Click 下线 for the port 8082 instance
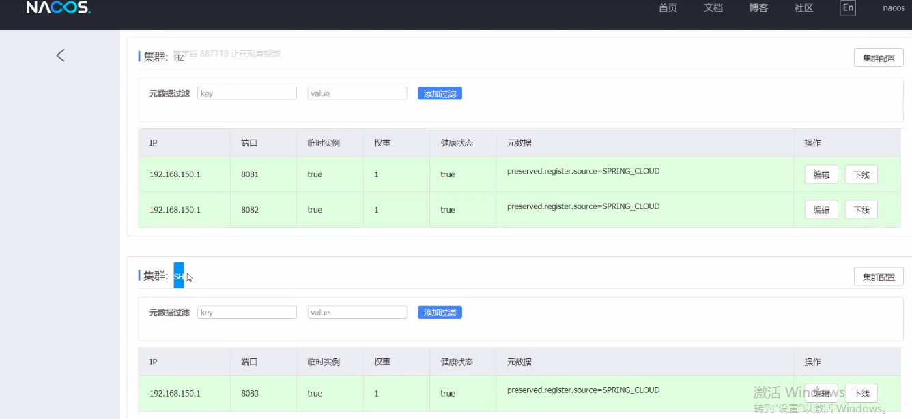This screenshot has height=419, width=912. coord(861,210)
